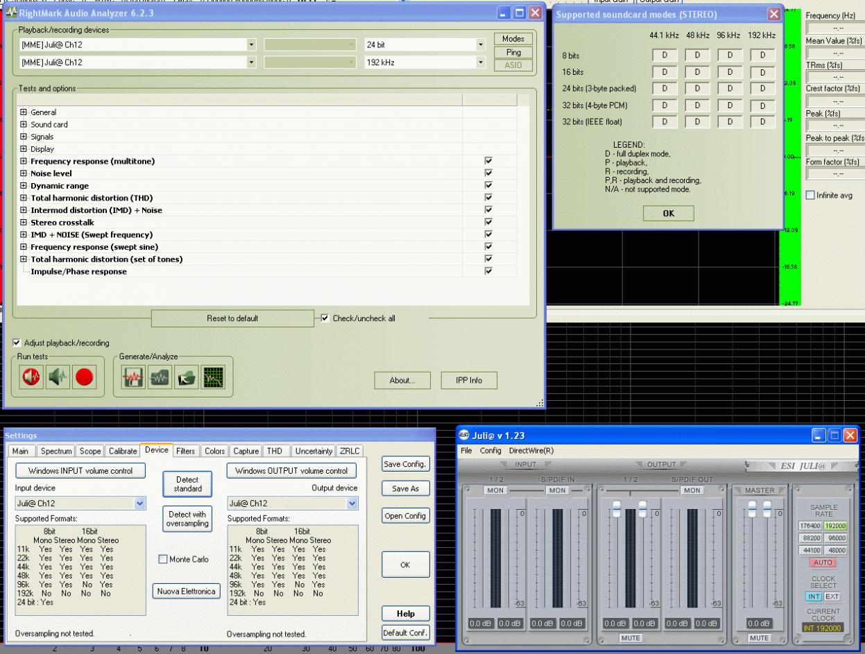Click Analyze WAV waveform icon
Viewport: 865px width, 654px height.
tap(160, 377)
